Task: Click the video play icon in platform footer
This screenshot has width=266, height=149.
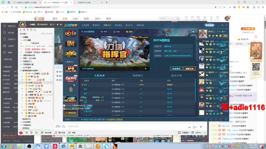Action: tap(216, 119)
